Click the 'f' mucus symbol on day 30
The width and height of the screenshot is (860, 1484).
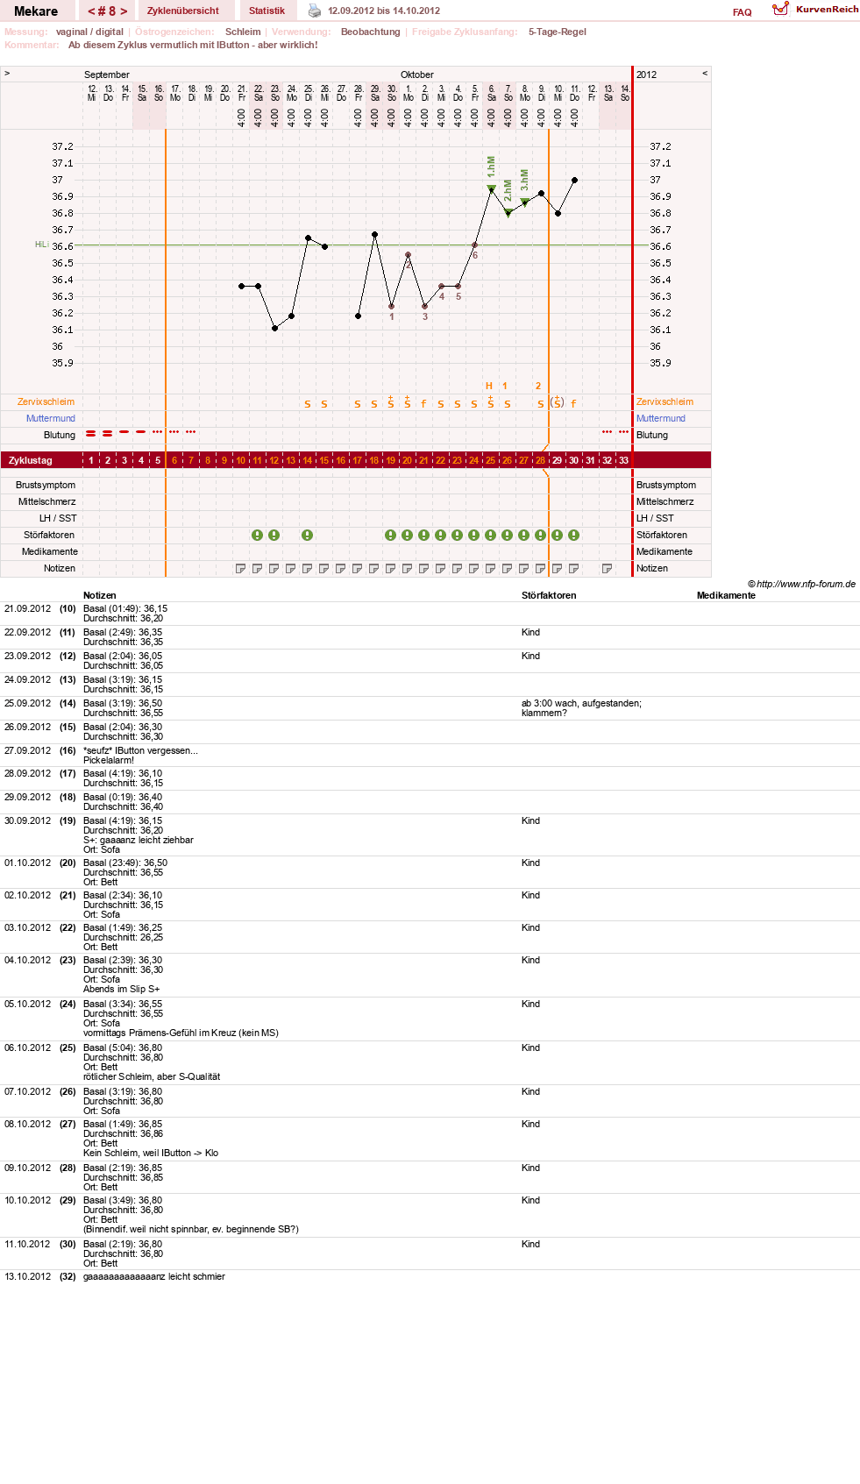(x=573, y=403)
